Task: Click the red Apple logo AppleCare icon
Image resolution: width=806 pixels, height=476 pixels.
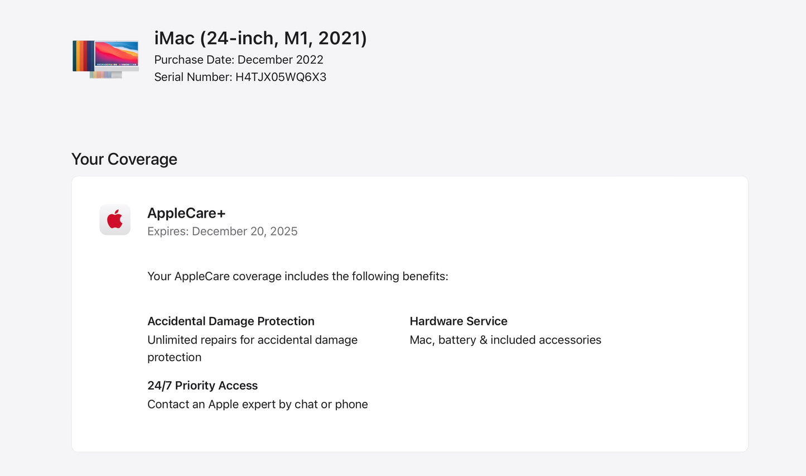Action: pyautogui.click(x=115, y=219)
